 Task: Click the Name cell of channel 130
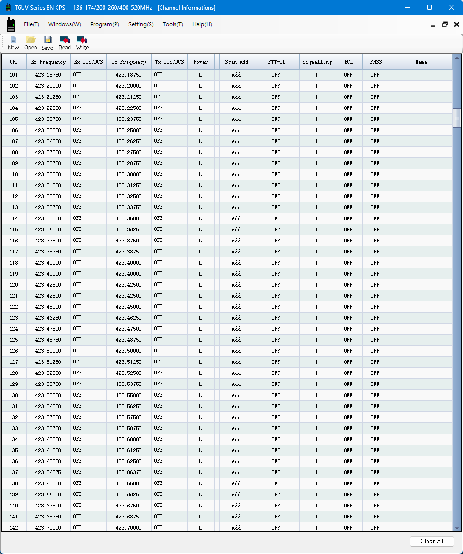421,395
